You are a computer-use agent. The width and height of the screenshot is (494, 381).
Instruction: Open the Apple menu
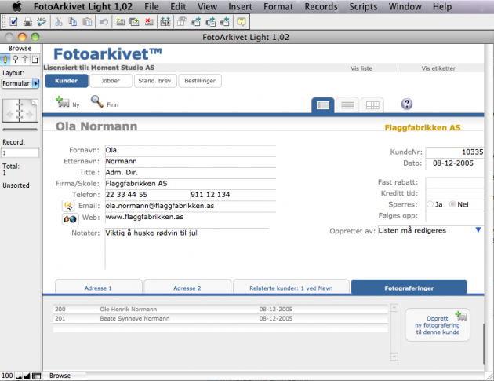[x=16, y=6]
